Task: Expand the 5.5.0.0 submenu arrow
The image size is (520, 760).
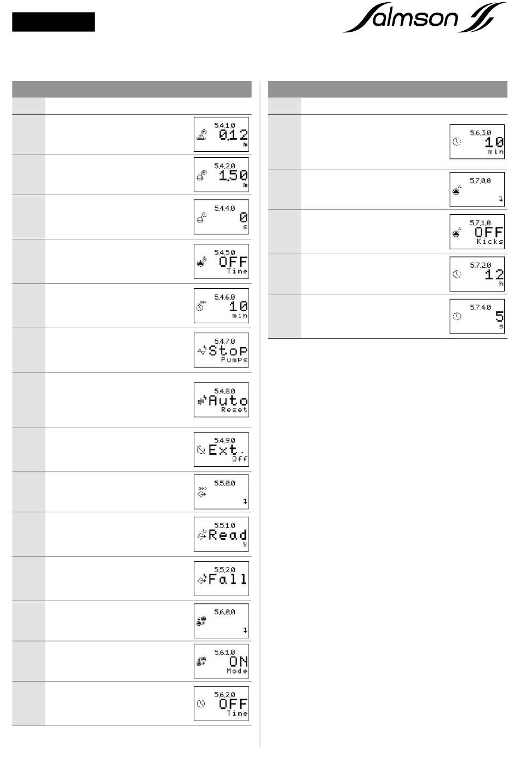Action: click(x=245, y=501)
